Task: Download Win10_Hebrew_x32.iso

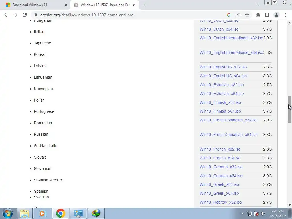Action: (x=221, y=202)
